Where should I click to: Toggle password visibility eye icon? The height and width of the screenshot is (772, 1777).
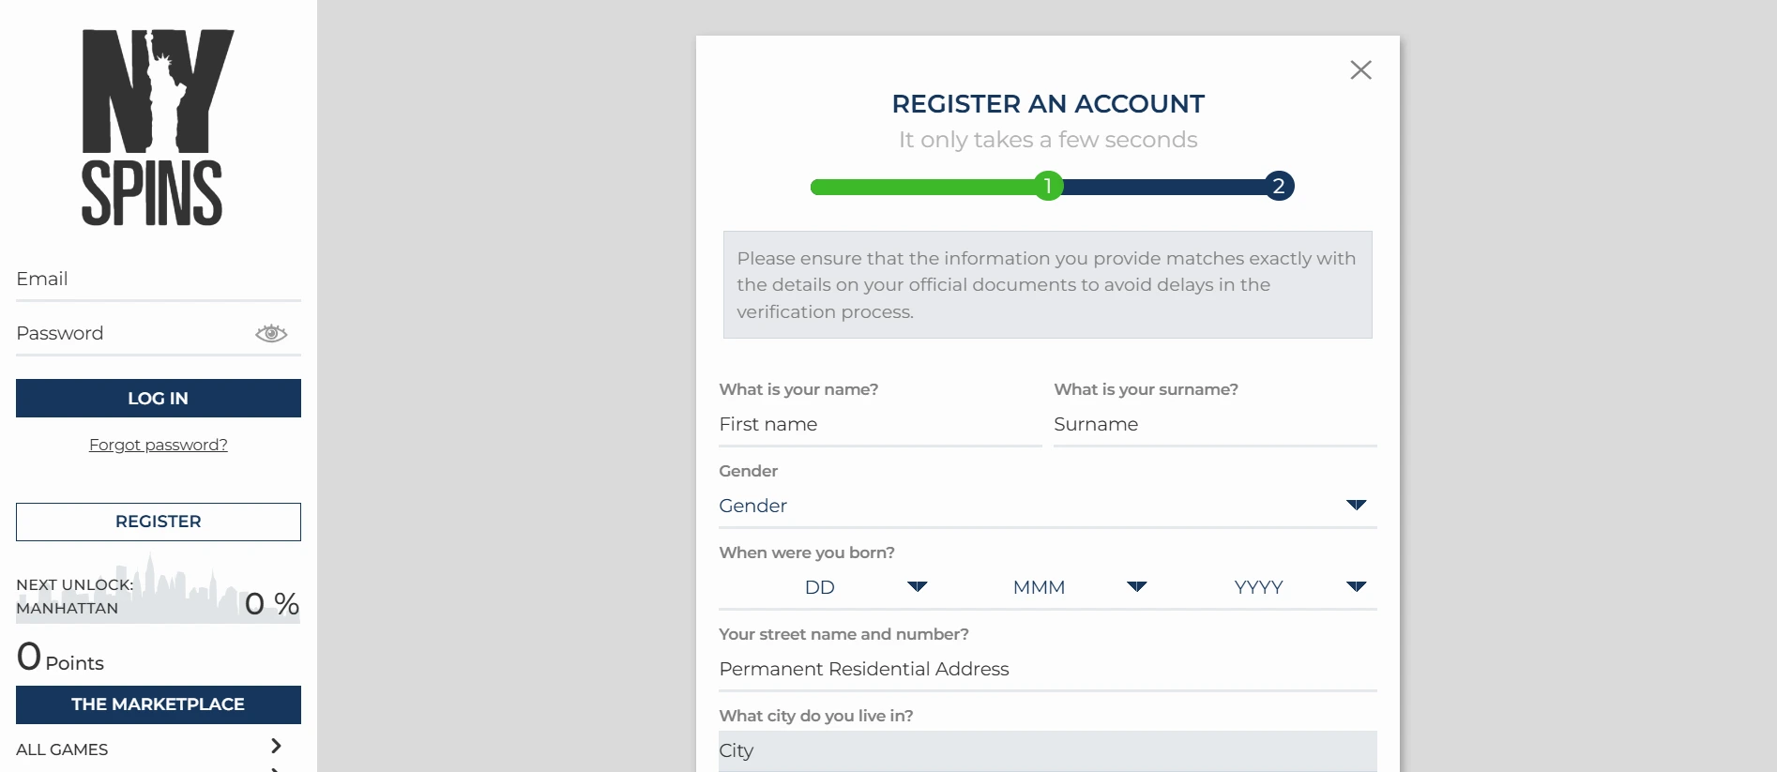coord(271,333)
